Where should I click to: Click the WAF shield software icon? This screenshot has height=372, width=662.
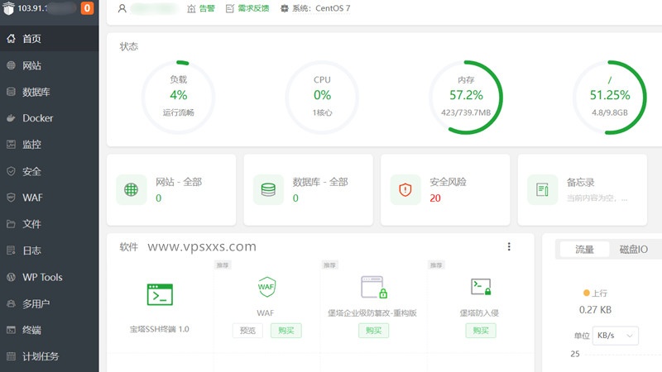pyautogui.click(x=266, y=287)
